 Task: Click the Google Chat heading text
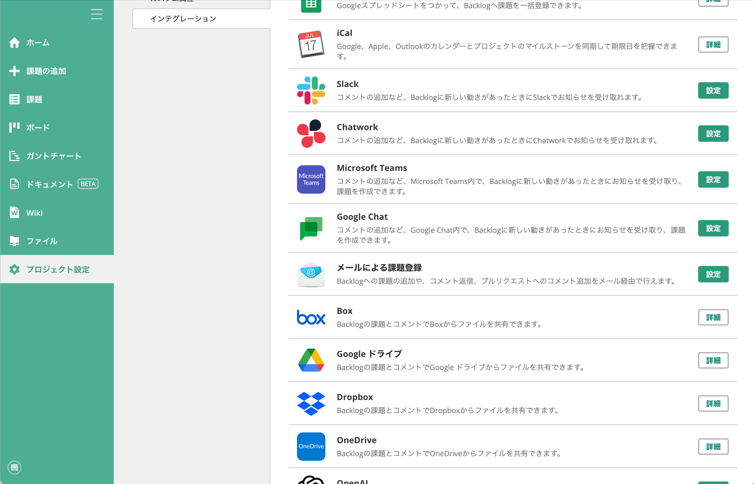tap(362, 217)
